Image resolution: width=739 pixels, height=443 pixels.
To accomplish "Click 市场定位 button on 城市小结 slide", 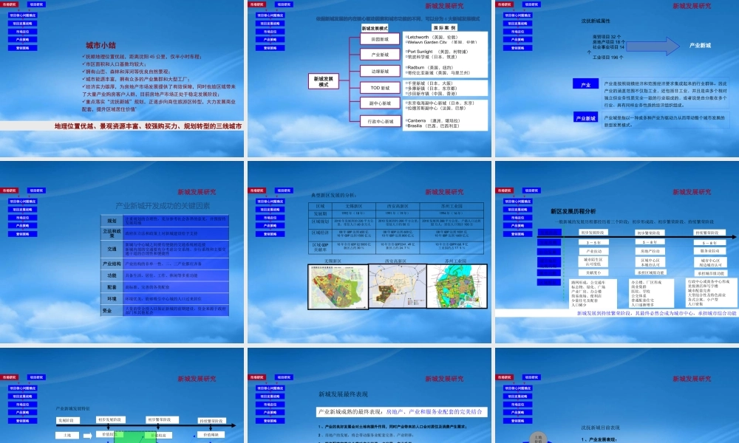I will click(23, 32).
